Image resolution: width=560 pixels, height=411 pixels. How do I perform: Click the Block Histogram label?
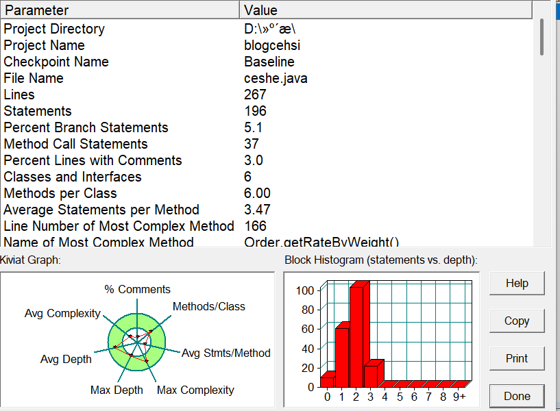tap(381, 260)
